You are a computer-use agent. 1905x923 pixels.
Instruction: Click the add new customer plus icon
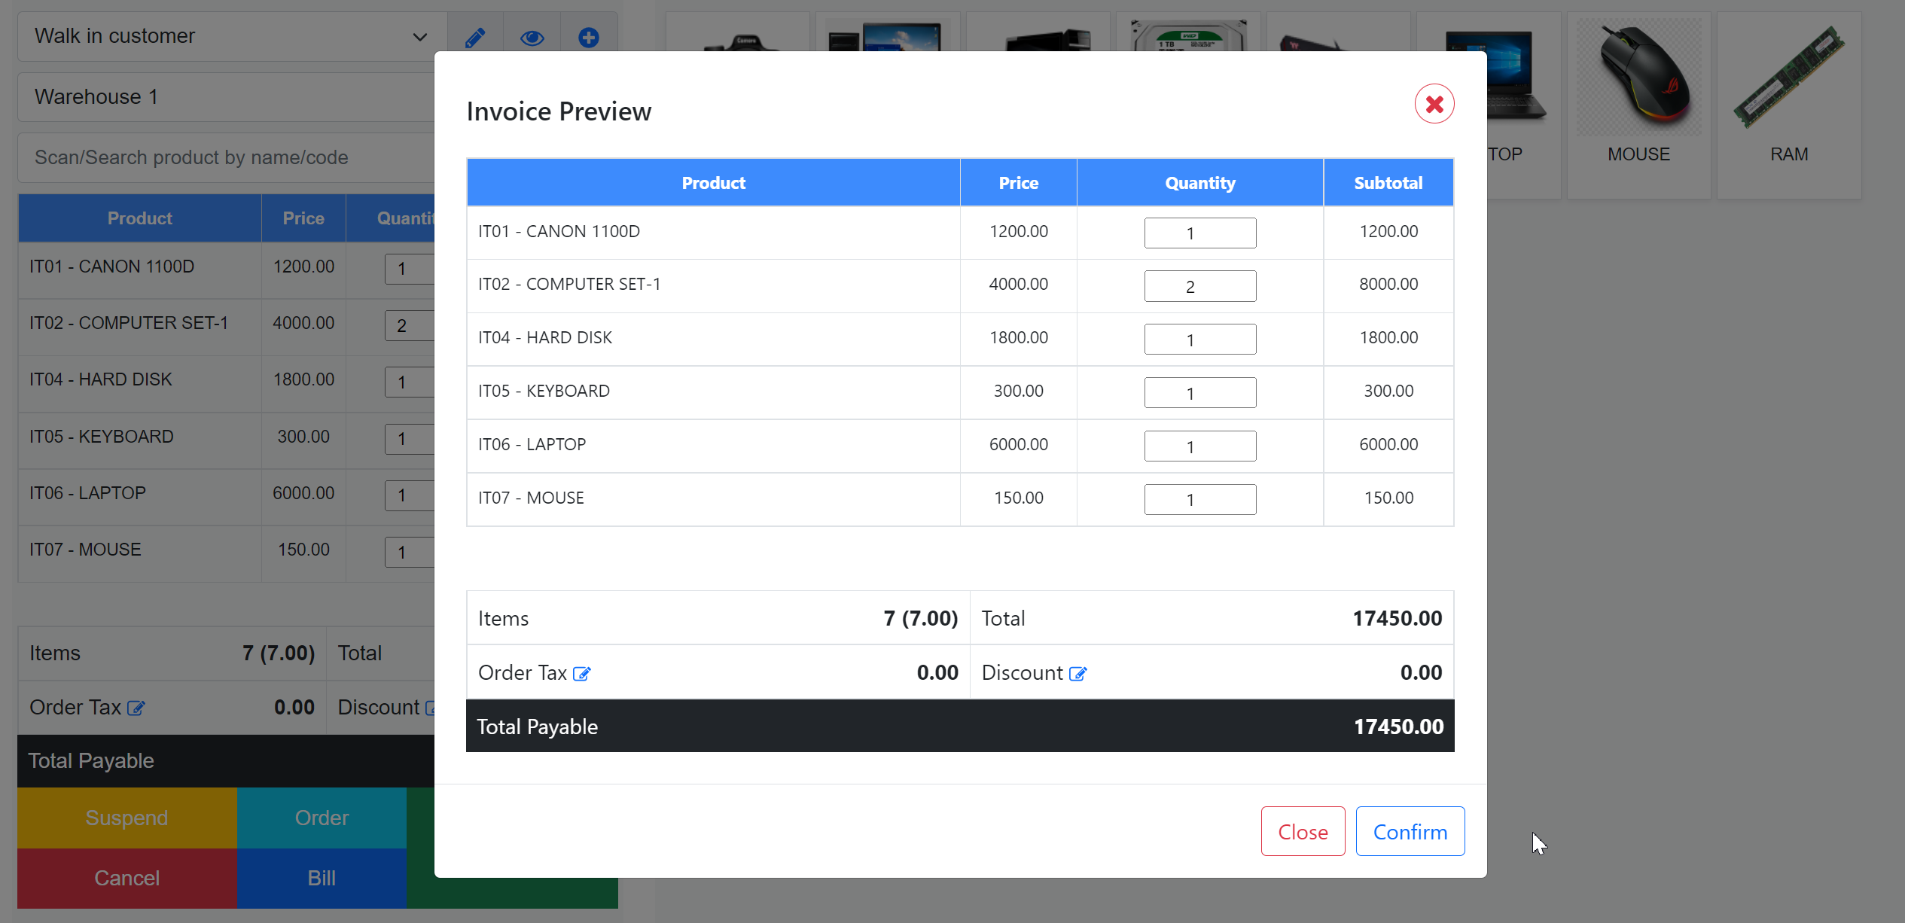pyautogui.click(x=589, y=36)
